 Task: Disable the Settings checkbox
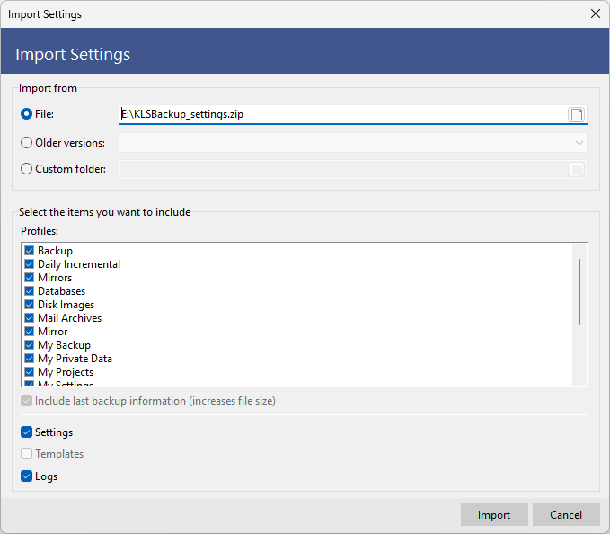26,432
